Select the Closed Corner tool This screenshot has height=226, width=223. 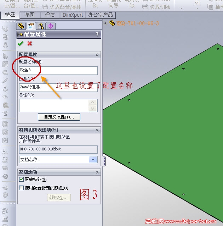tap(5, 105)
